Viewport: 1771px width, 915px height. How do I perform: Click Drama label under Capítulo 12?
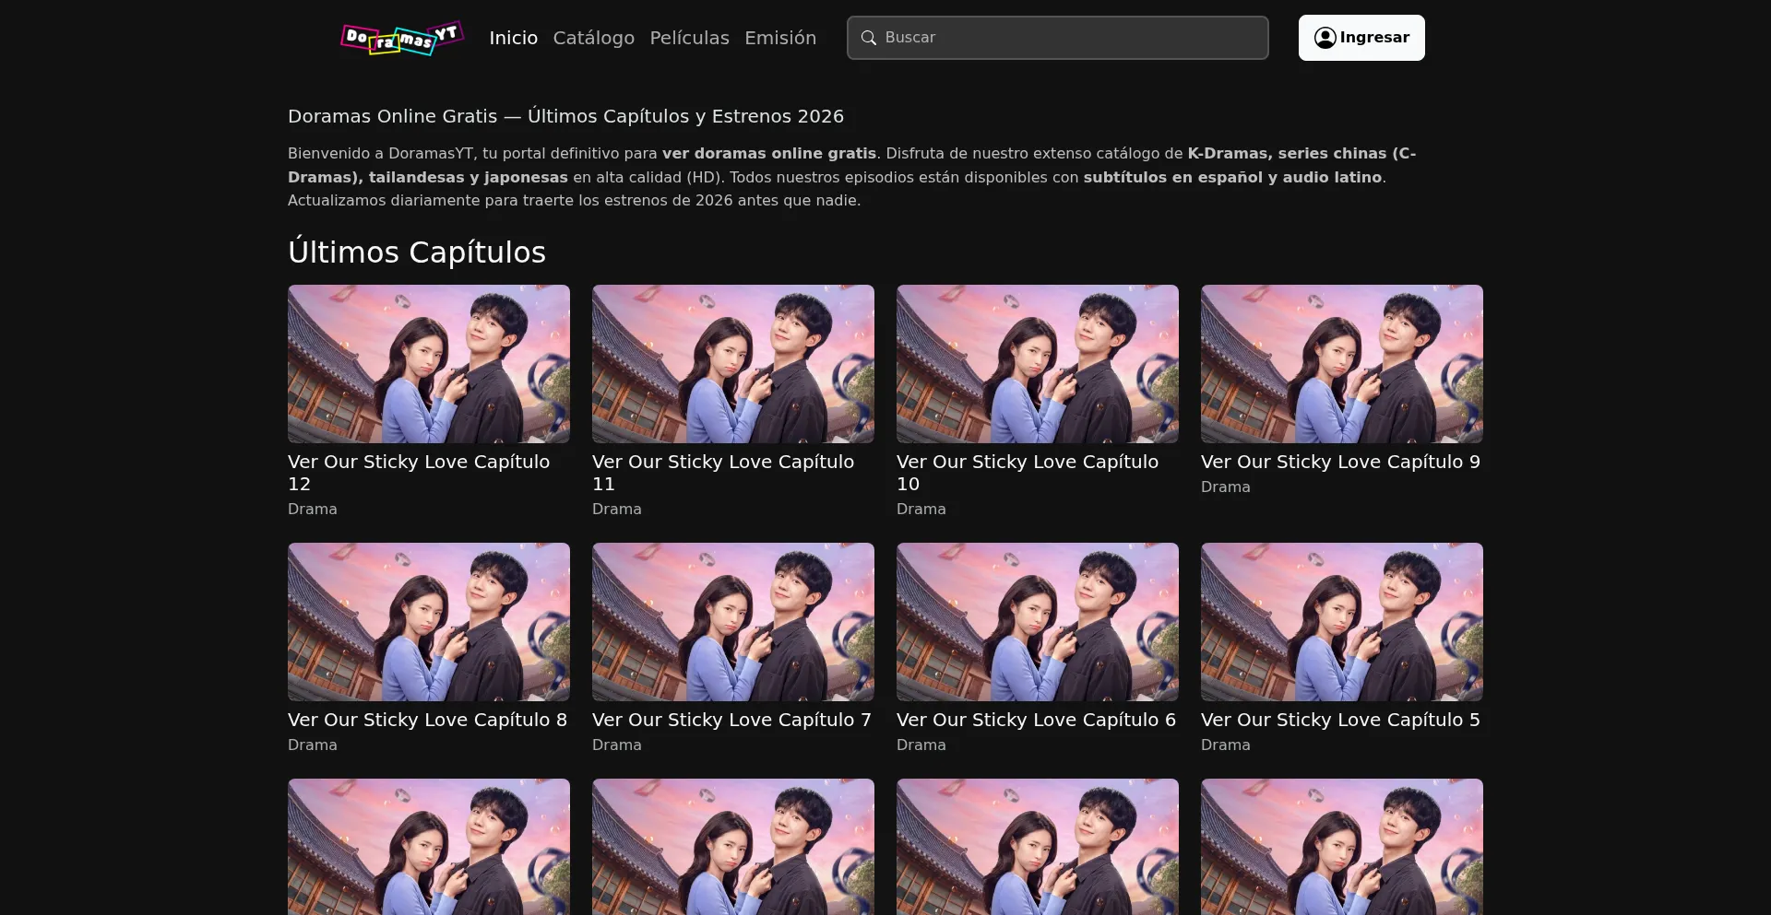pos(313,509)
